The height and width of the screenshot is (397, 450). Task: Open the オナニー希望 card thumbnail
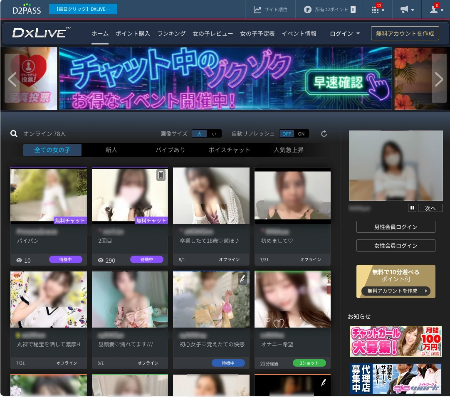pos(292,299)
